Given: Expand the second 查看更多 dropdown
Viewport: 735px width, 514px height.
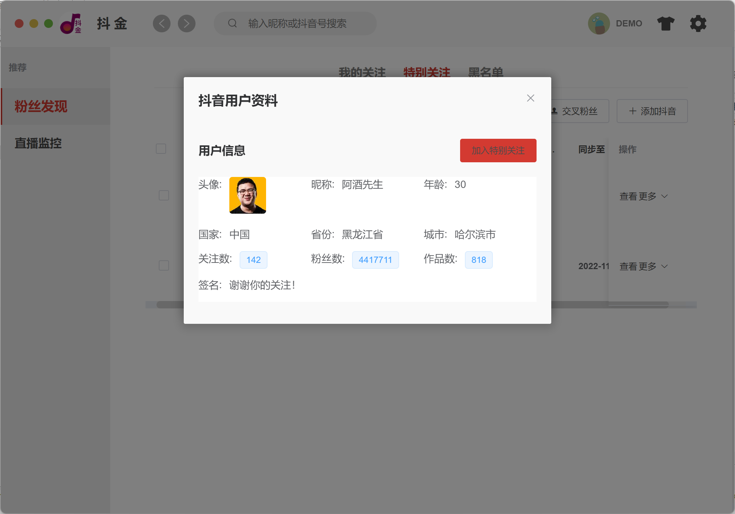Looking at the screenshot, I should pos(643,267).
